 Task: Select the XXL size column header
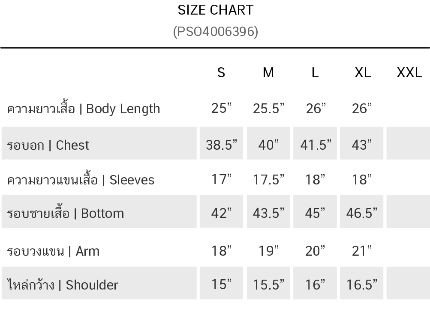[x=409, y=73]
